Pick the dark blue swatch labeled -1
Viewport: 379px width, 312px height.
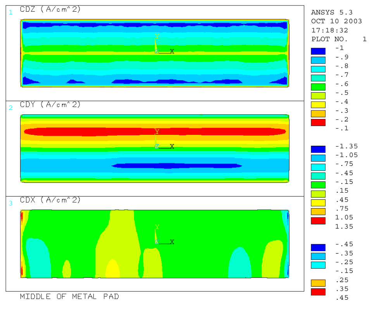pos(318,51)
